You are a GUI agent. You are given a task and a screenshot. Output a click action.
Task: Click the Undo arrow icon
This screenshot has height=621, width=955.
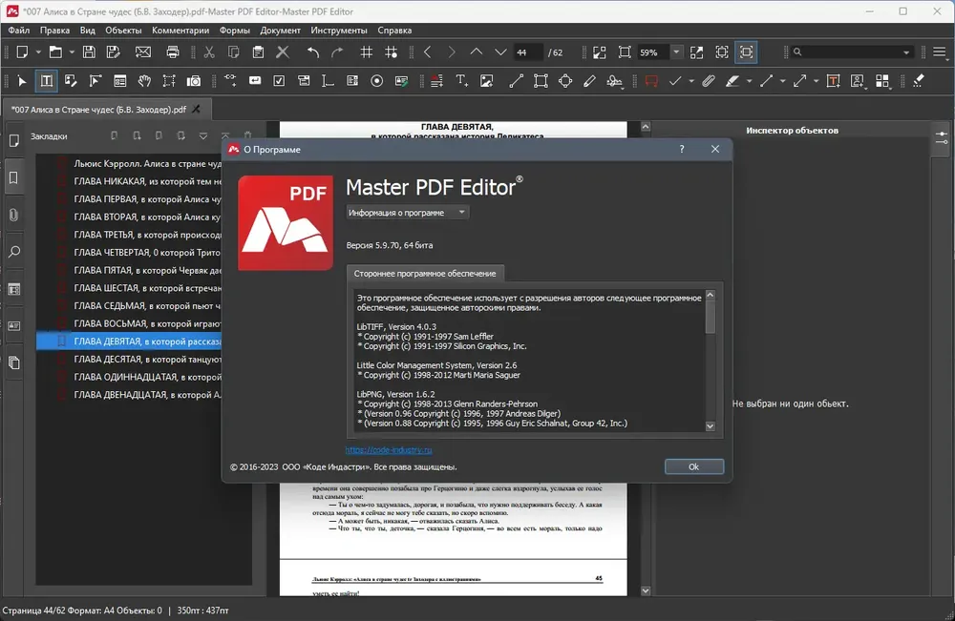click(x=313, y=52)
